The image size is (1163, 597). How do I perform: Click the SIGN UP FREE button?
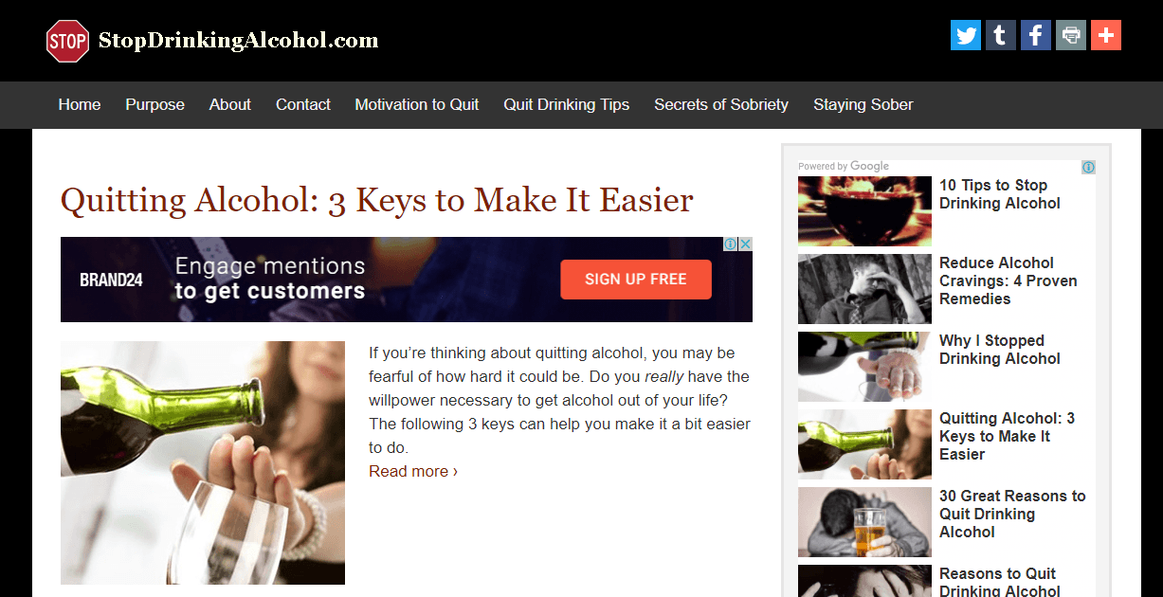click(636, 280)
